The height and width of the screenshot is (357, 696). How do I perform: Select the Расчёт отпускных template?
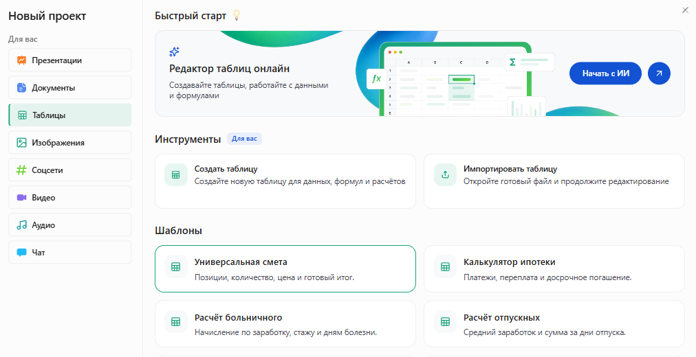[x=554, y=324]
